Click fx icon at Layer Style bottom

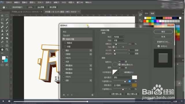click(x=64, y=95)
